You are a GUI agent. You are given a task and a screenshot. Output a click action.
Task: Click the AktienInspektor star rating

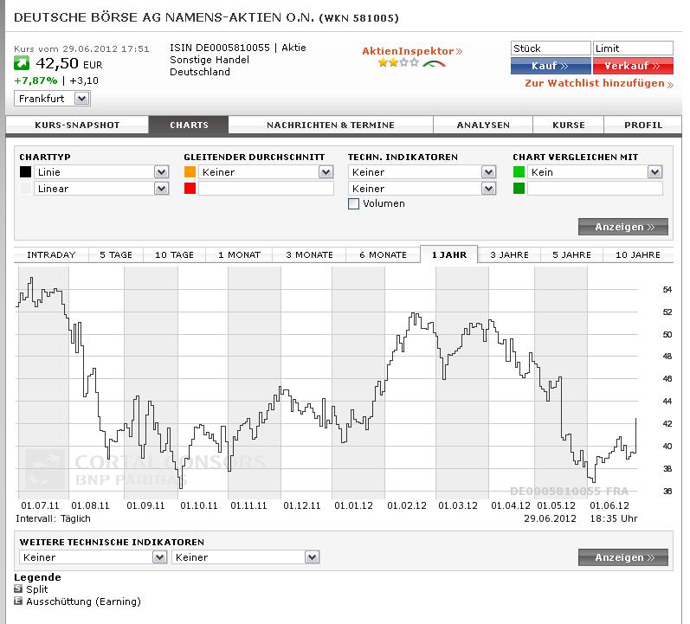click(x=398, y=62)
